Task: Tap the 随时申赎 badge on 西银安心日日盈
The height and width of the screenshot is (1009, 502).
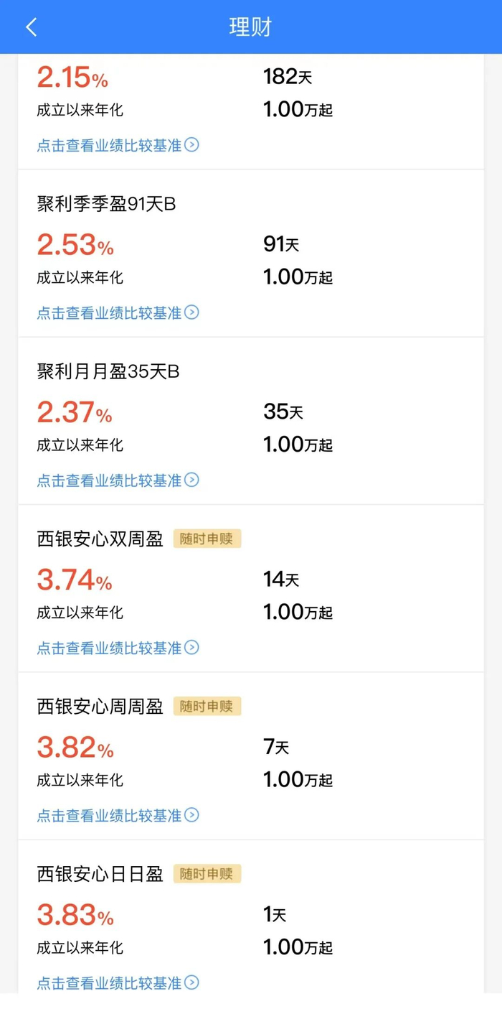Action: 207,874
